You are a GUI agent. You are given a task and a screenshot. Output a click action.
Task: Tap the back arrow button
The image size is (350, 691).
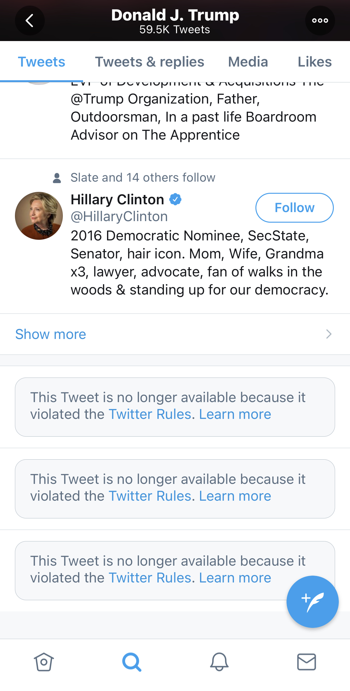coord(30,21)
